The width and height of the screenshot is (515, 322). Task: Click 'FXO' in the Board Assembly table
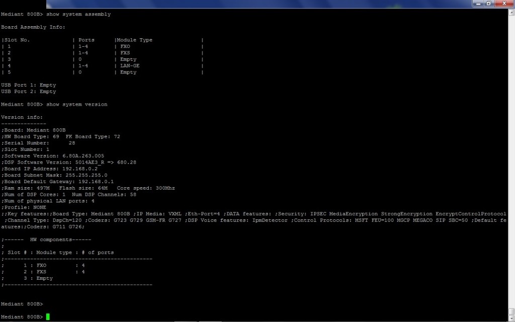pyautogui.click(x=125, y=46)
